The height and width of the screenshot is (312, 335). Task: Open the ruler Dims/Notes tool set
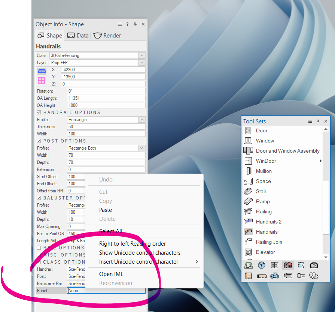click(262, 276)
